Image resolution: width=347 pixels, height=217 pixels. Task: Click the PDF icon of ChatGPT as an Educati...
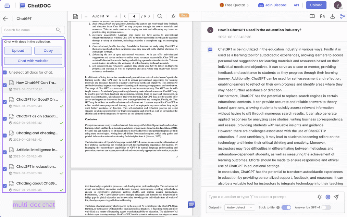click(12, 116)
